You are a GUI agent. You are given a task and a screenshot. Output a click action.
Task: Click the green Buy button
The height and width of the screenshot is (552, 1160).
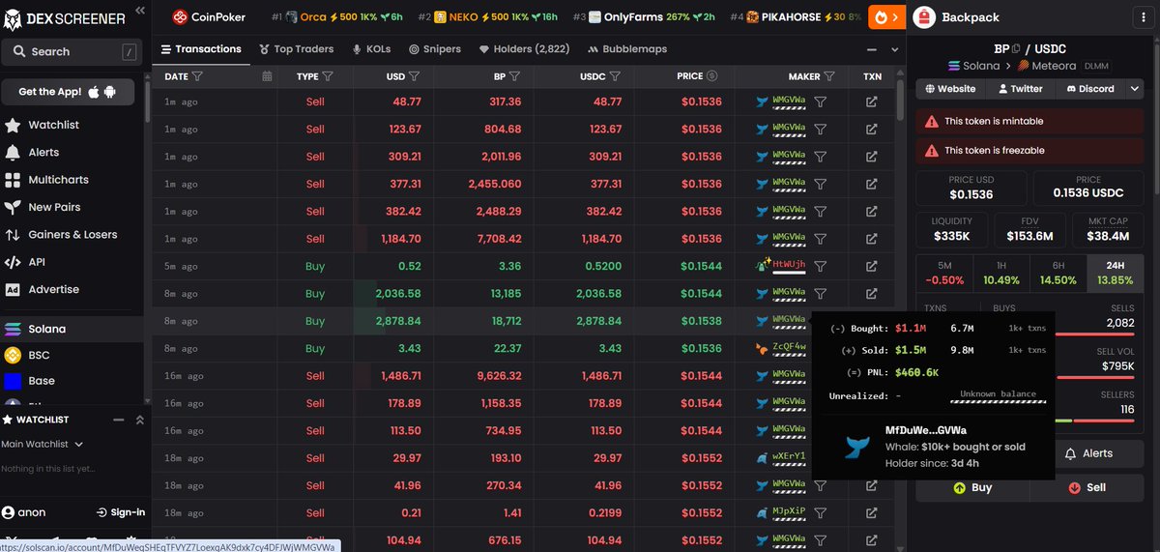tap(972, 487)
